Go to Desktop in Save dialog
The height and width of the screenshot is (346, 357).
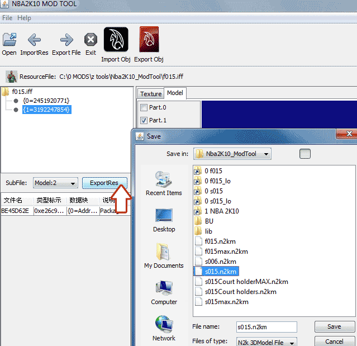click(x=164, y=220)
